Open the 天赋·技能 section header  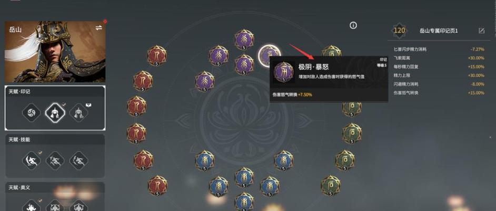tap(55, 139)
